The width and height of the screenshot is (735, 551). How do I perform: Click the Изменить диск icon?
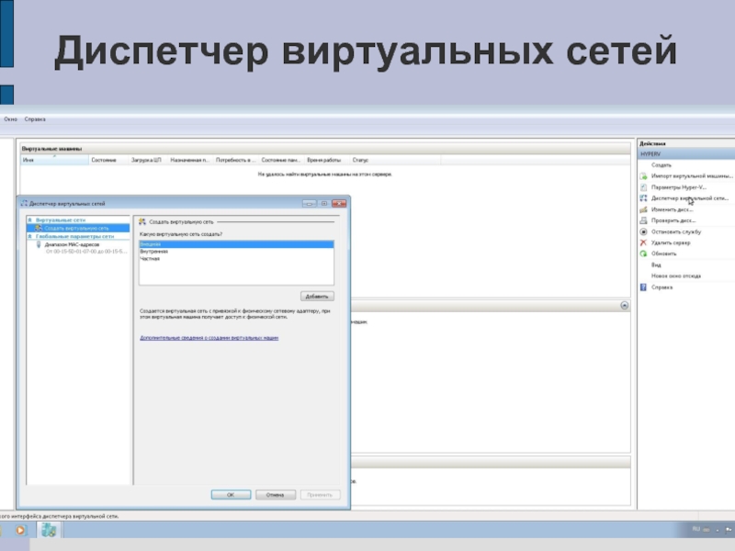644,209
